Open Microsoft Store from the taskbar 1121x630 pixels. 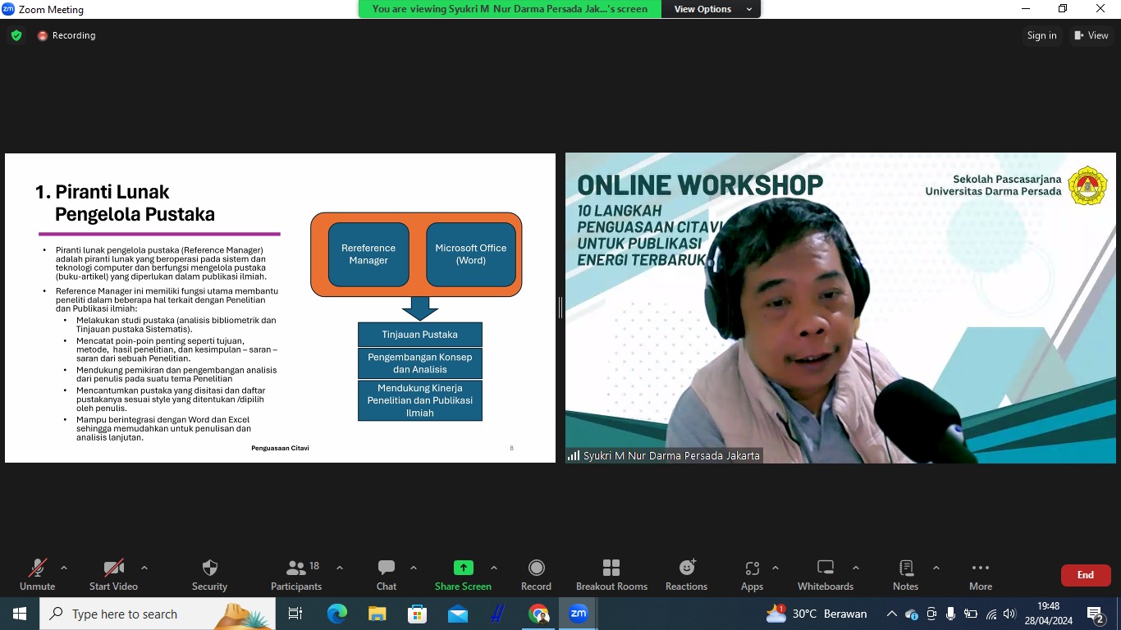pyautogui.click(x=417, y=614)
